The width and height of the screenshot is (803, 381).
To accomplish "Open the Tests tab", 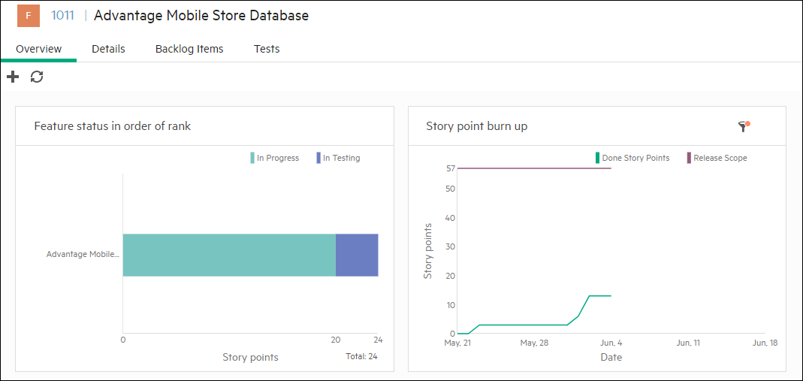I will point(267,49).
